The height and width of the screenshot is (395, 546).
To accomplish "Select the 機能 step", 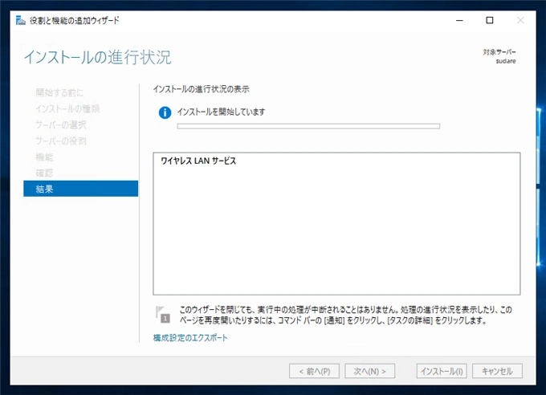I will [44, 157].
